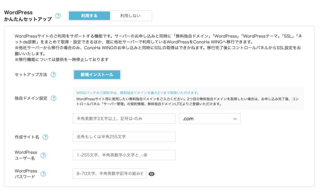The image size is (323, 193).
Task: Open help icon next to WordPressパスワード
Action: [43, 174]
